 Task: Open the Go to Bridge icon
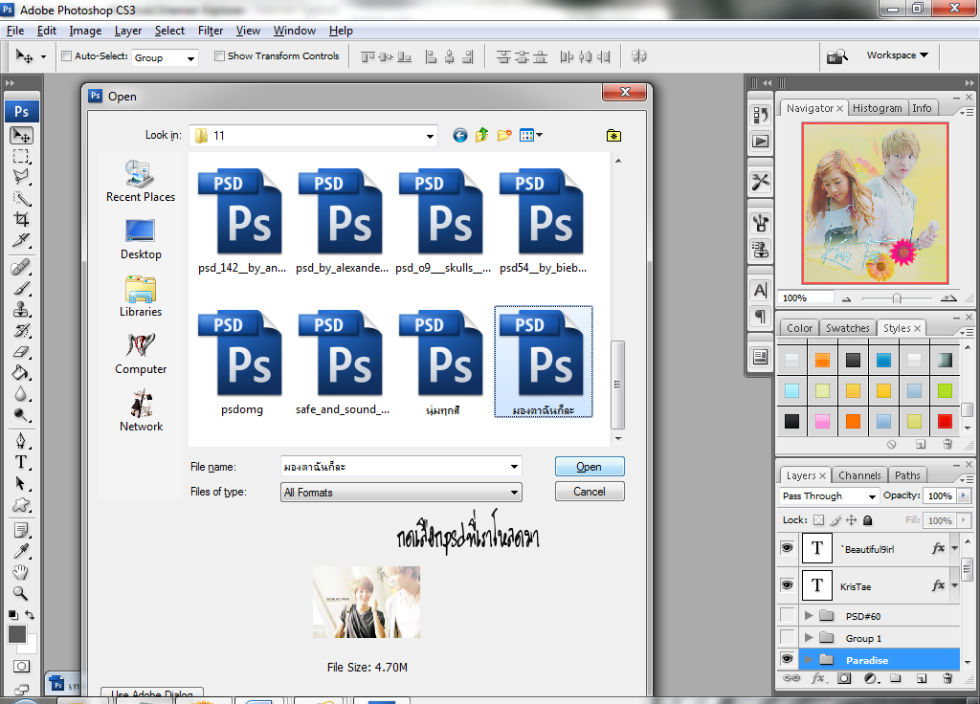tap(836, 56)
